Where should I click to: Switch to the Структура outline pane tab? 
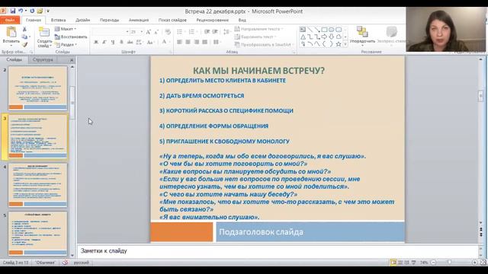(x=43, y=59)
